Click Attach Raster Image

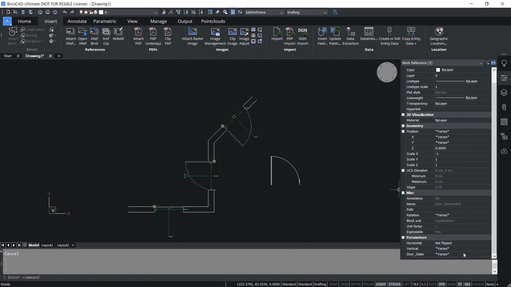tap(192, 36)
